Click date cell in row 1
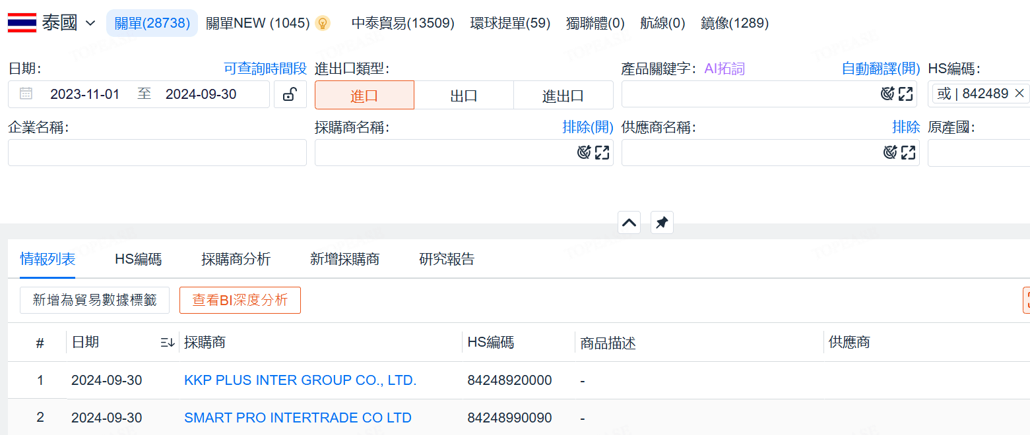1030x435 pixels. (x=107, y=380)
